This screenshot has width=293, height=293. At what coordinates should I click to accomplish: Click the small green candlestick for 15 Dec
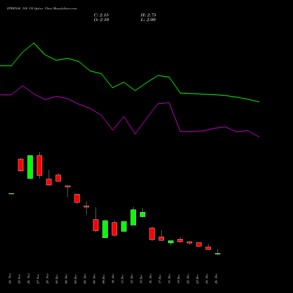(x=142, y=214)
